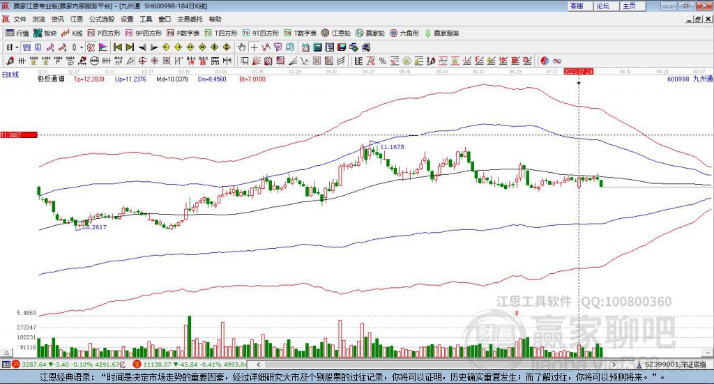The image size is (714, 384).
Task: Open the 江恩轮 Gann wheel tool
Action: pos(337,33)
